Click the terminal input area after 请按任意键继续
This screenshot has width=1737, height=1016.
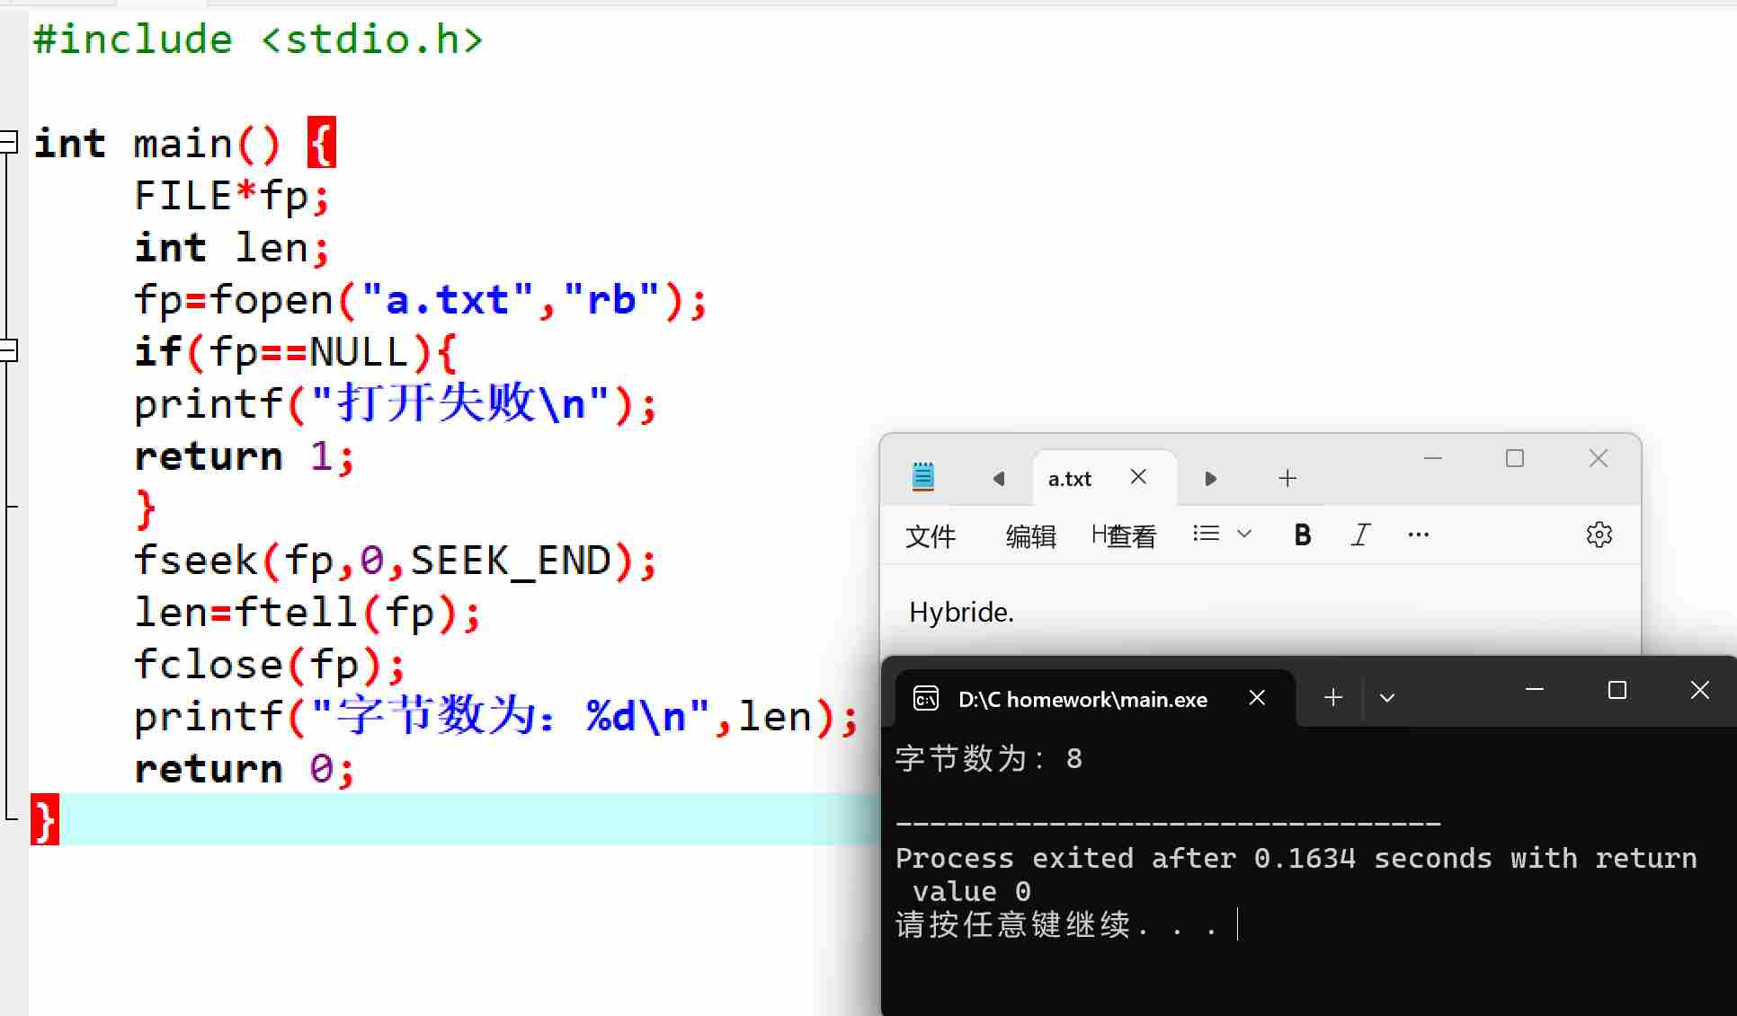(x=1241, y=924)
